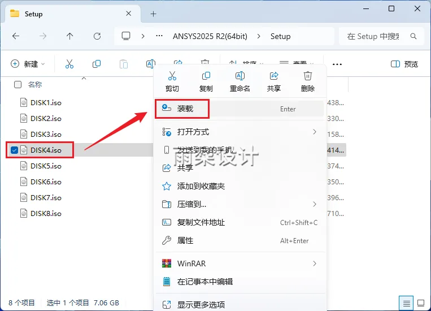Add a new tab with the plus button

tap(154, 14)
